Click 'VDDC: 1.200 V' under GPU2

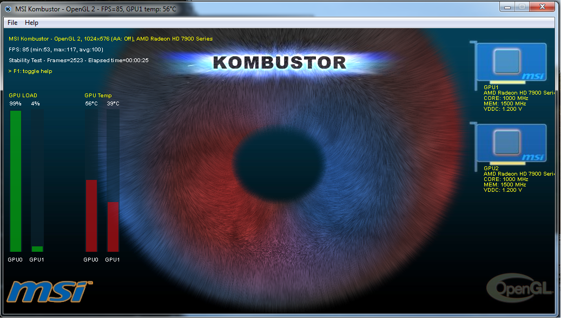pos(503,190)
